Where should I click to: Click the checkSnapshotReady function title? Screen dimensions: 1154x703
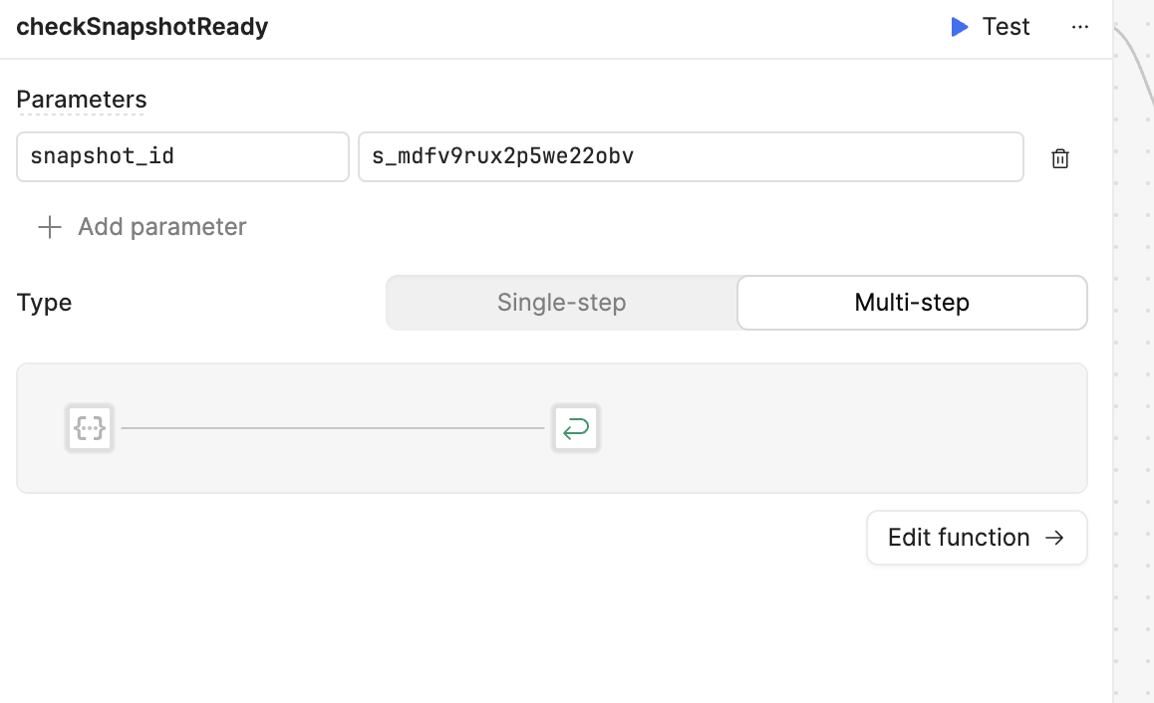(x=143, y=27)
